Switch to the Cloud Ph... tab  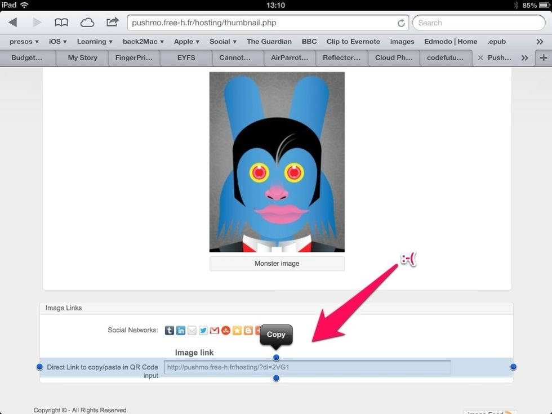(394, 57)
